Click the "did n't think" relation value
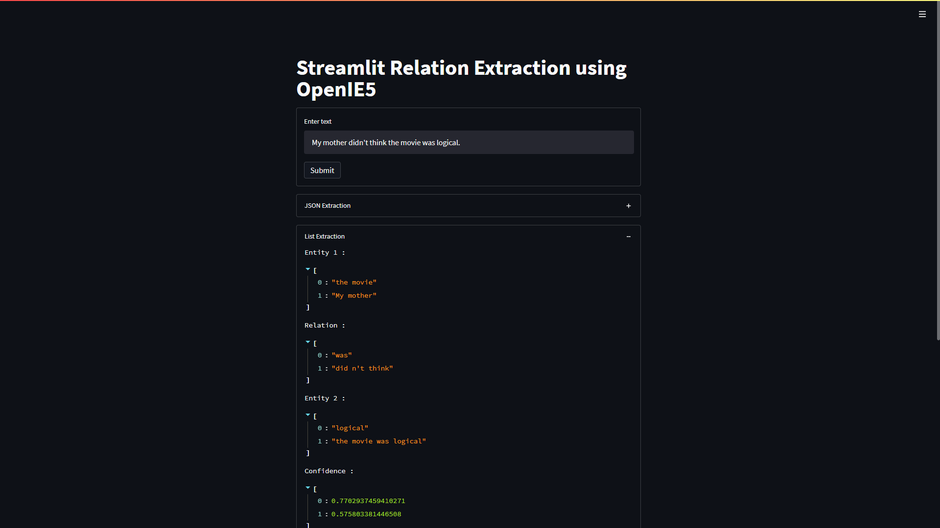Screen dimensions: 940x528 tap(362, 369)
